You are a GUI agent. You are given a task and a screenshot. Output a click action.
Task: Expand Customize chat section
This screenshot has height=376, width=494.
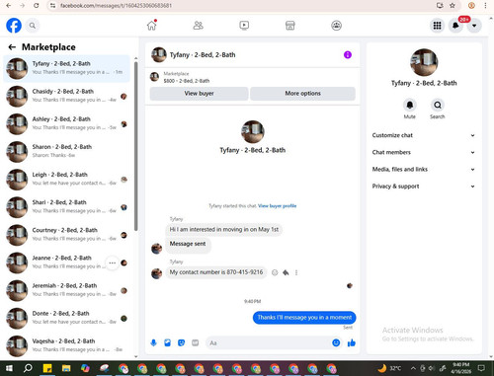click(424, 135)
